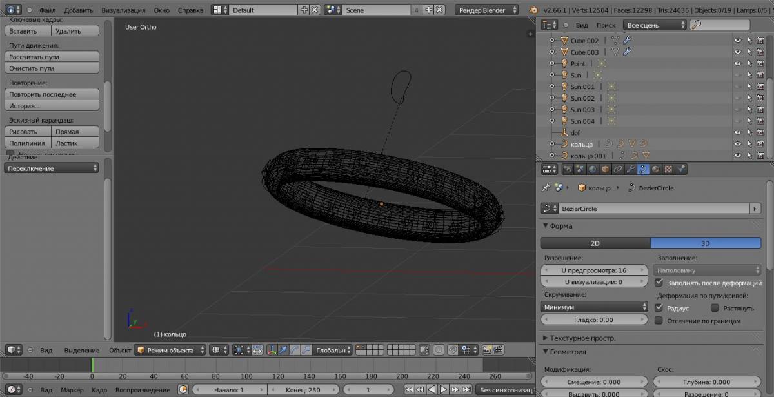Uncheck the 'Радиус' checkbox
The image size is (774, 397).
(x=659, y=309)
